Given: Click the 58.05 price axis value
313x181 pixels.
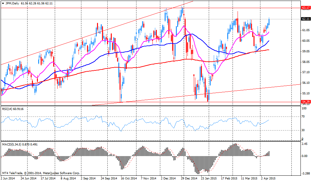Looking at the screenshot, I should tap(306, 62).
